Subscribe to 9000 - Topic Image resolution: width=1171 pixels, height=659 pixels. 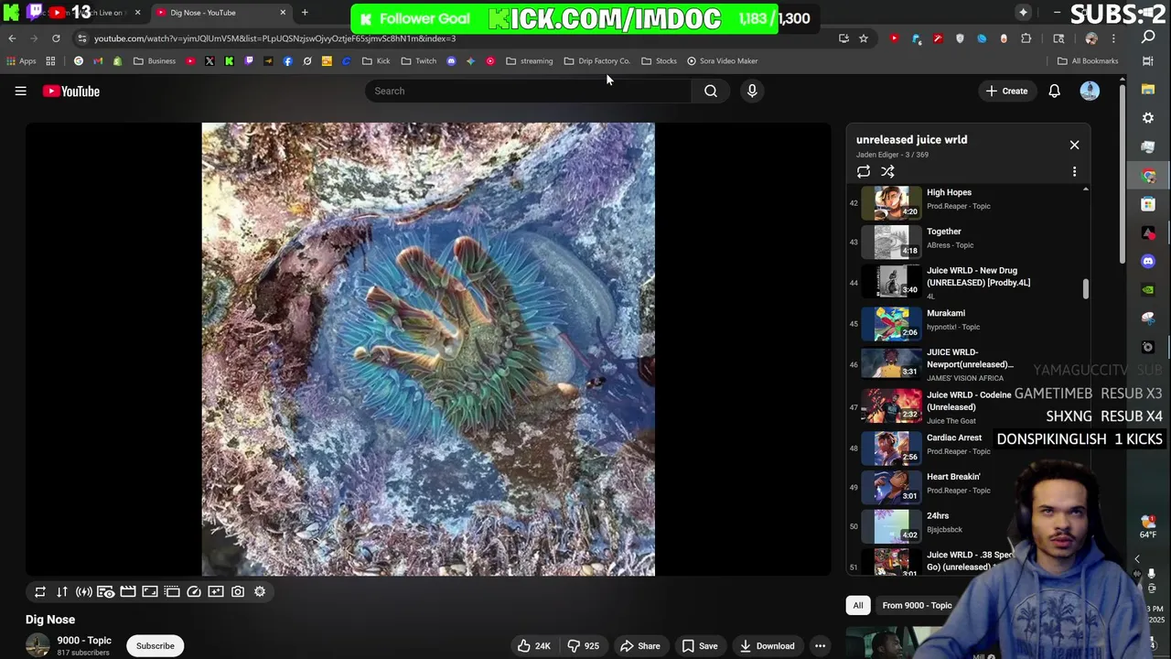156,646
